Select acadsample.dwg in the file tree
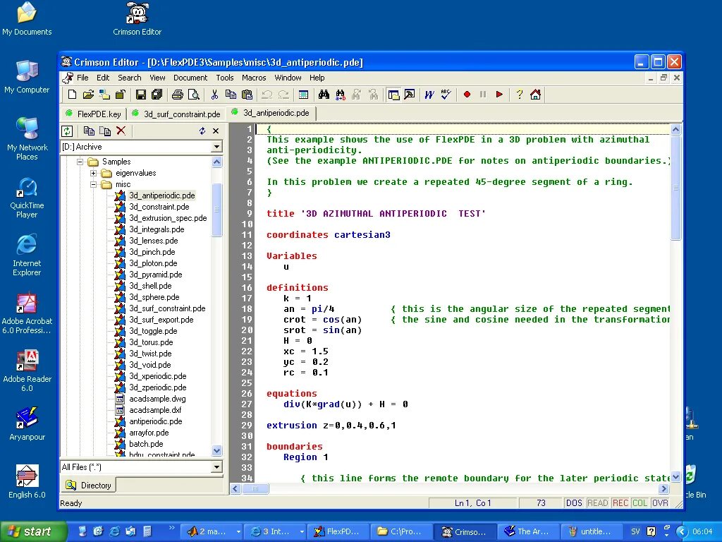The width and height of the screenshot is (722, 542). click(157, 399)
